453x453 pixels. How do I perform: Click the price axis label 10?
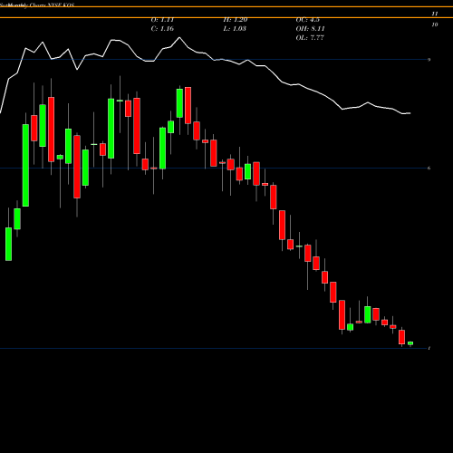(x=435, y=24)
